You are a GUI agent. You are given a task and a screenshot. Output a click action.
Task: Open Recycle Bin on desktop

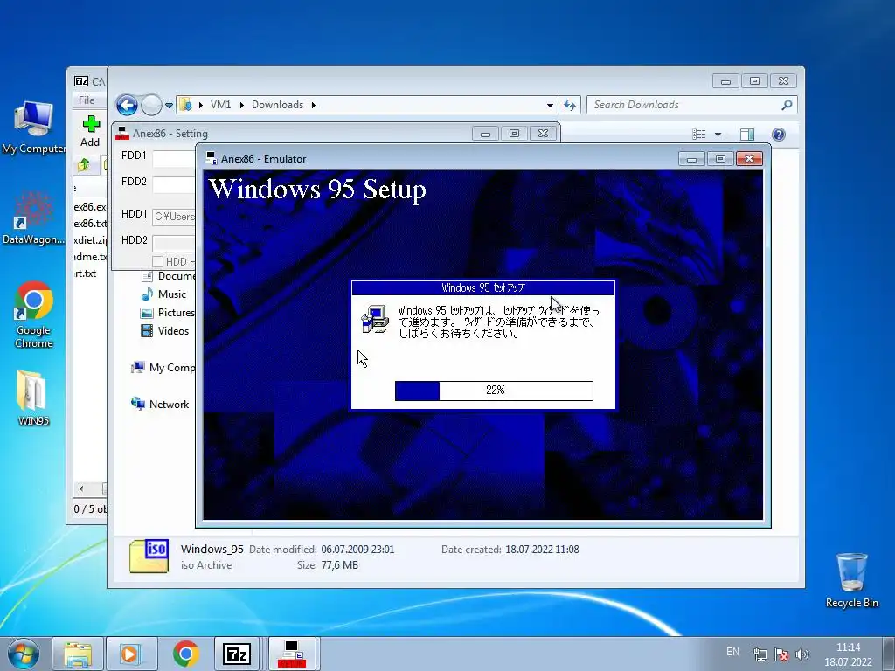point(851,580)
